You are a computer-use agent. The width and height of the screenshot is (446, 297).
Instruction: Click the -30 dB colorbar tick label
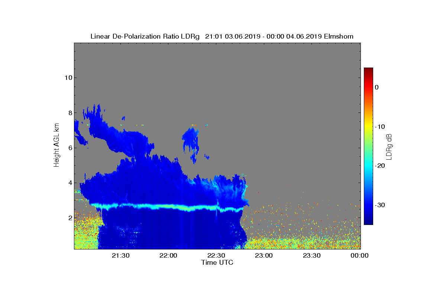tap(379, 205)
